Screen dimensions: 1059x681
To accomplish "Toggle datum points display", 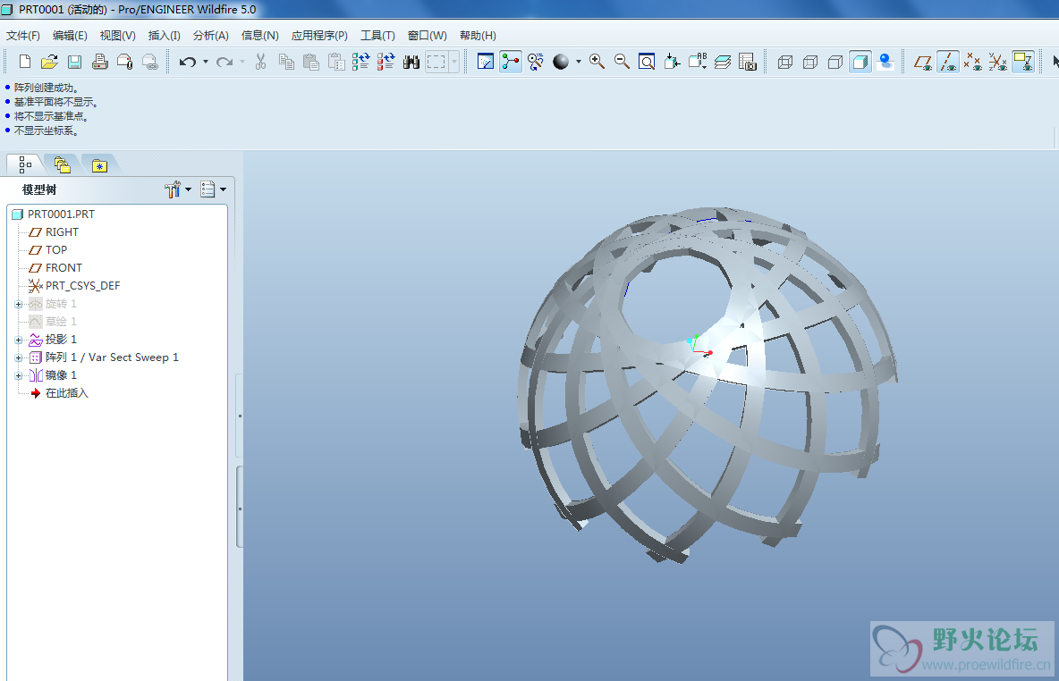I will (x=972, y=62).
